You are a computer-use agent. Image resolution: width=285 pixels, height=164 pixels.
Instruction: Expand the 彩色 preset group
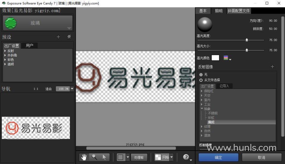pos(5,60)
